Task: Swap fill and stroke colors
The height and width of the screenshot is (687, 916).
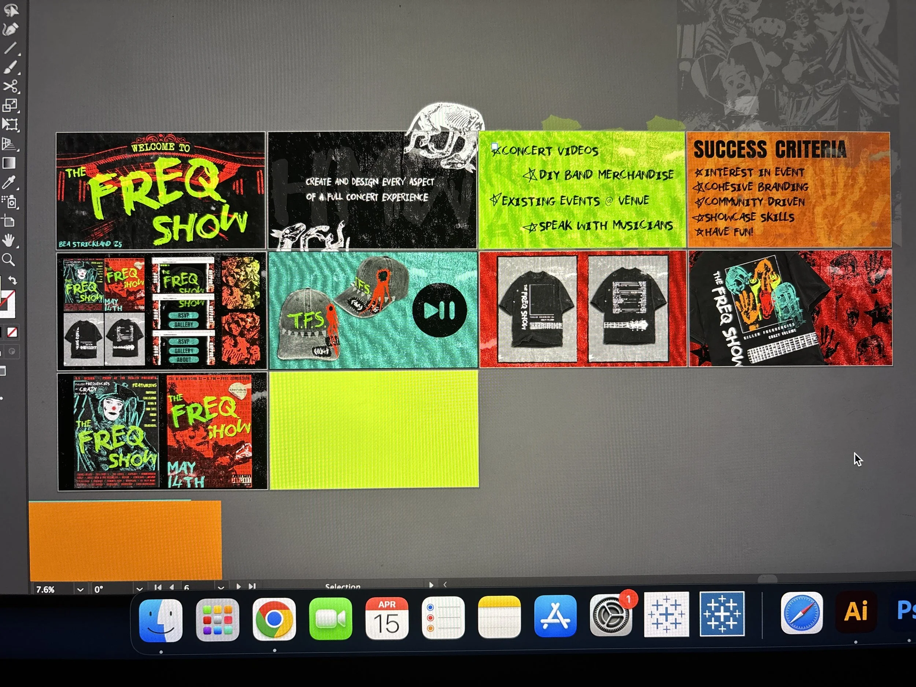Action: pyautogui.click(x=12, y=280)
